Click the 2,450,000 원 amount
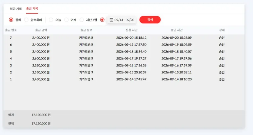The image size is (253, 135). 41,79
